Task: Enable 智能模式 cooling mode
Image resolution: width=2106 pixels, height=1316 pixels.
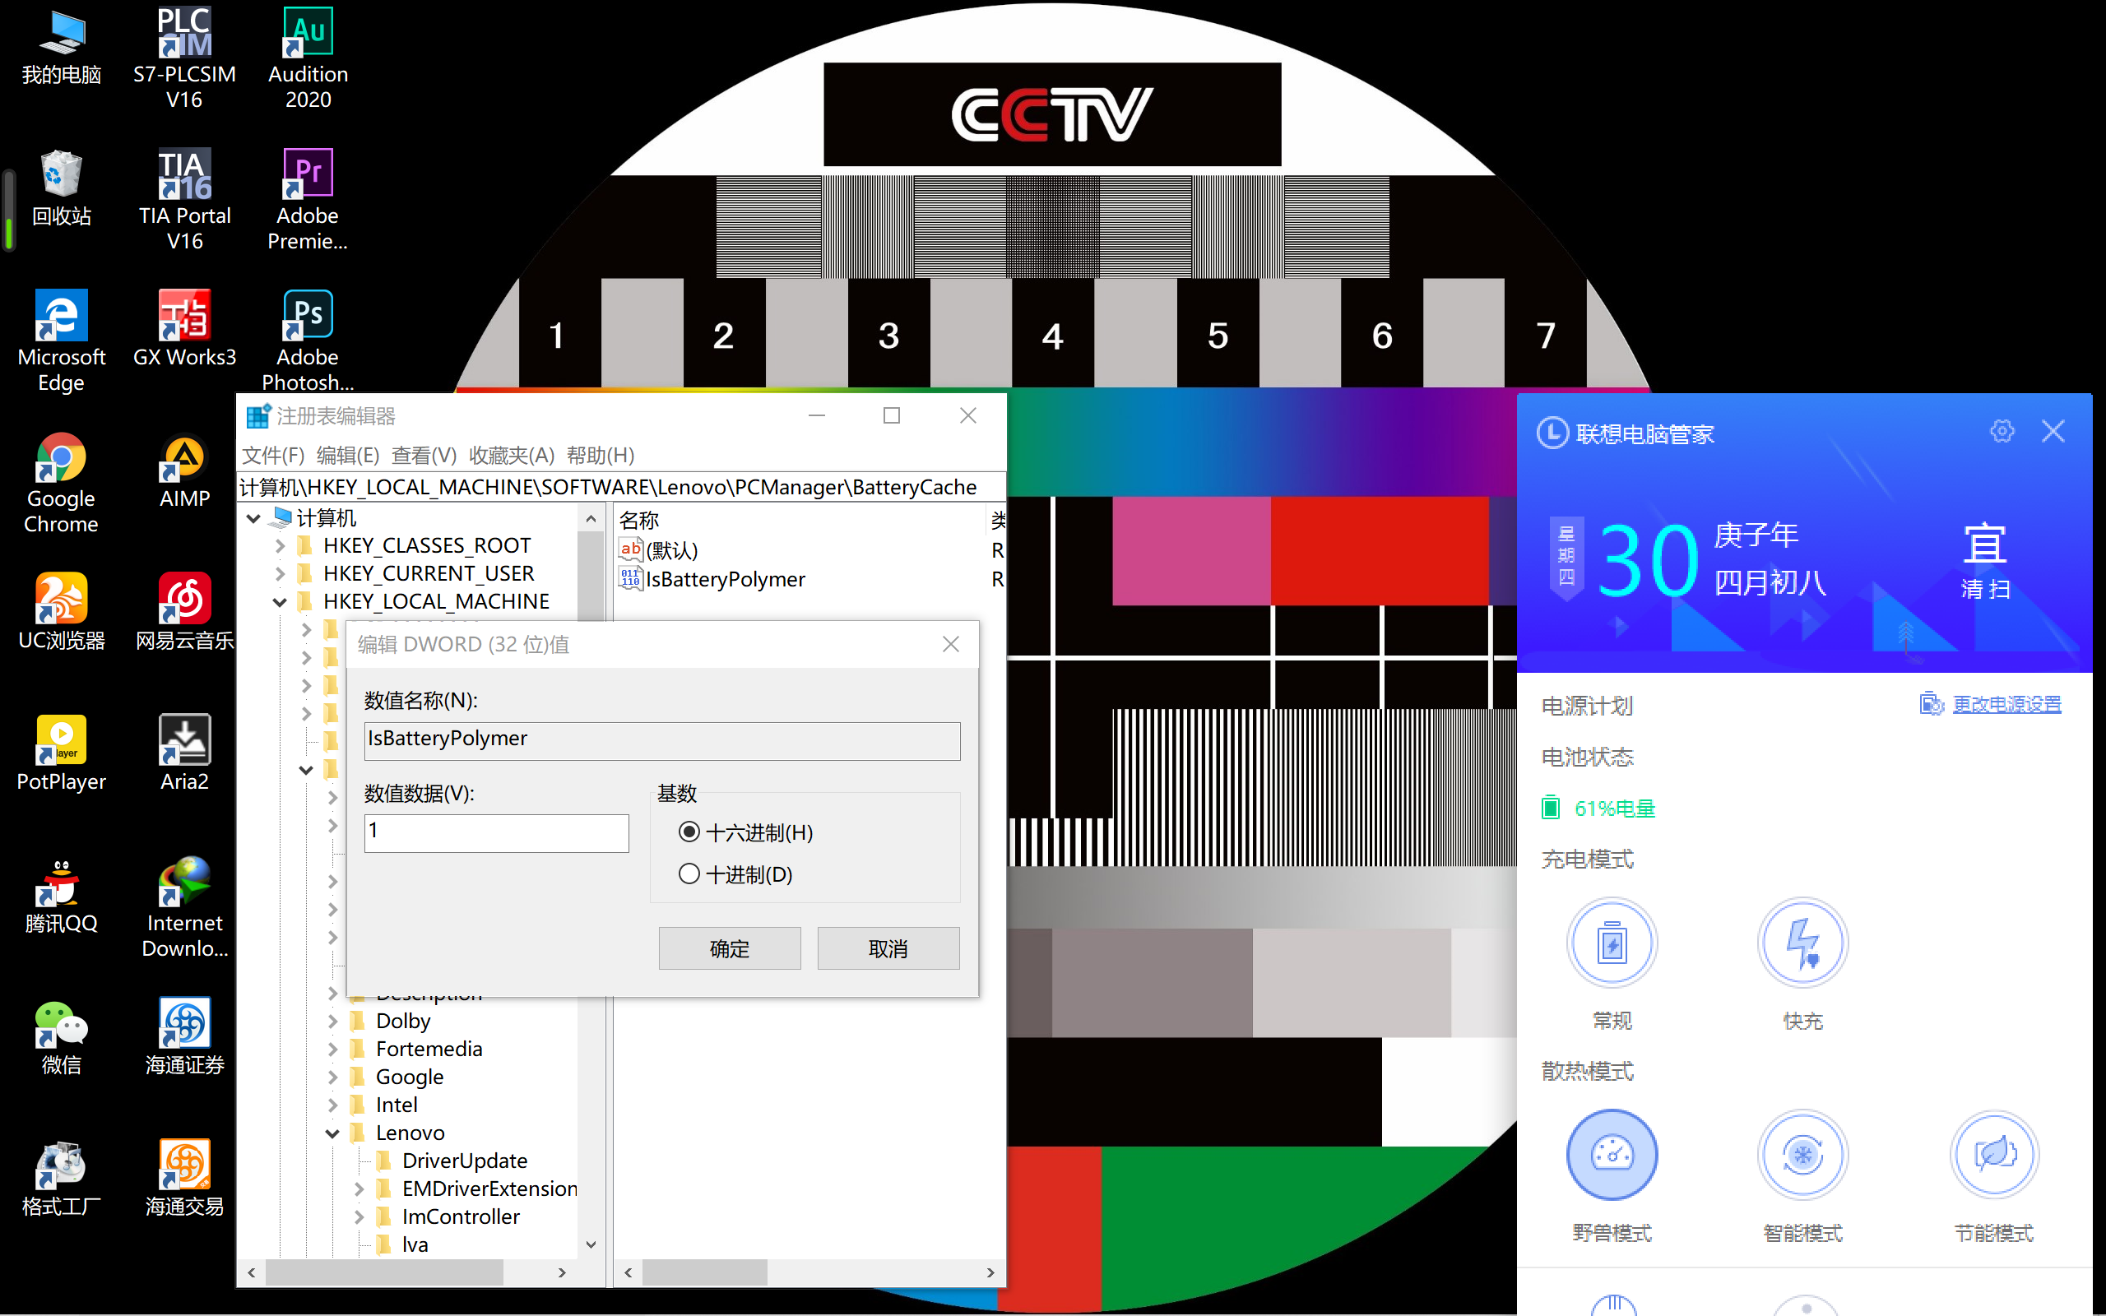Action: (1802, 1155)
